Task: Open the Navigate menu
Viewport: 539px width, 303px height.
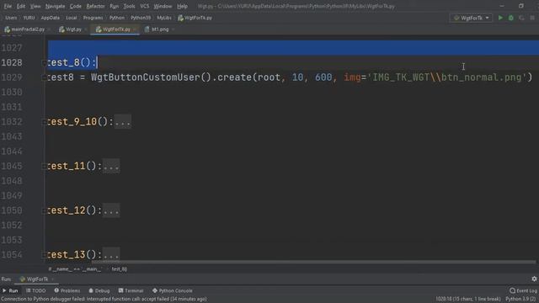Action: pos(55,6)
